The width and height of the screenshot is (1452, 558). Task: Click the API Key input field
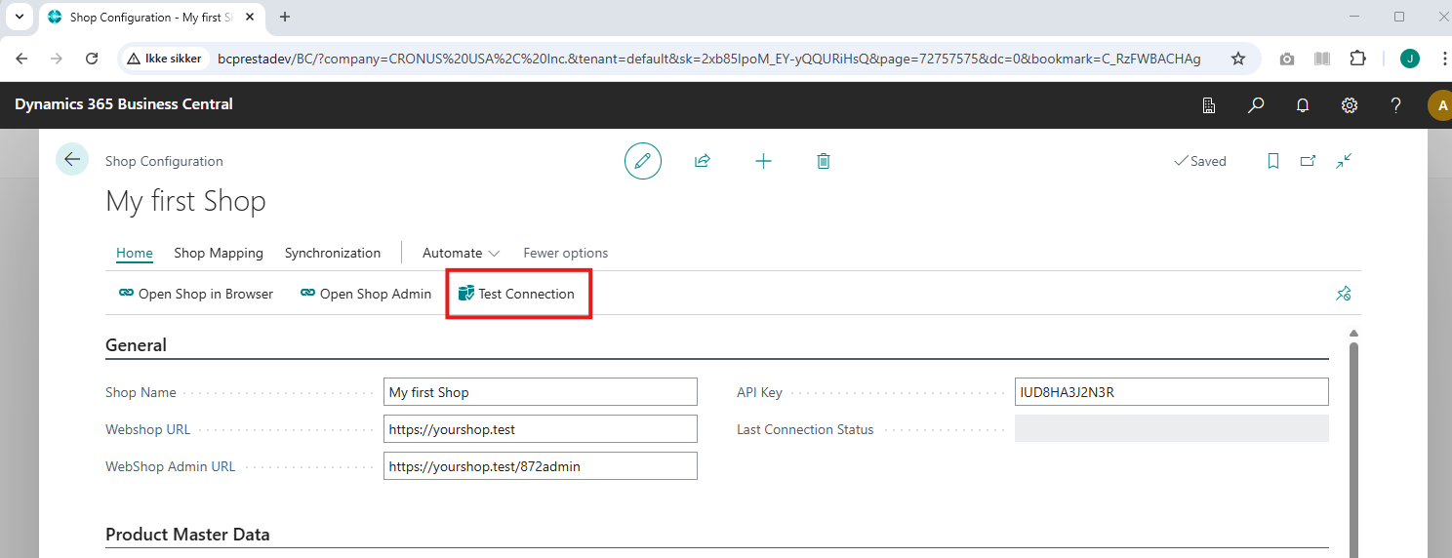coord(1172,392)
